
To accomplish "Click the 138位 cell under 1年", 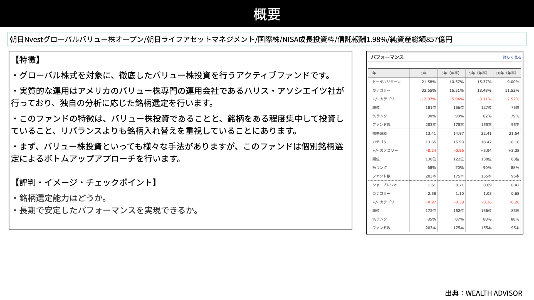I will click(431, 159).
